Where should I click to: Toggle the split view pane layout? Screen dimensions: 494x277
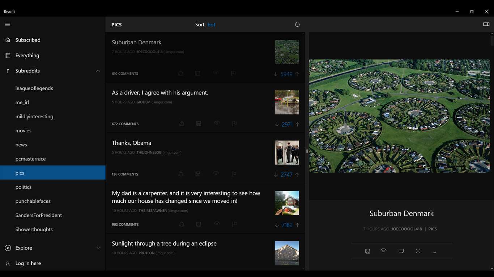coord(486,25)
